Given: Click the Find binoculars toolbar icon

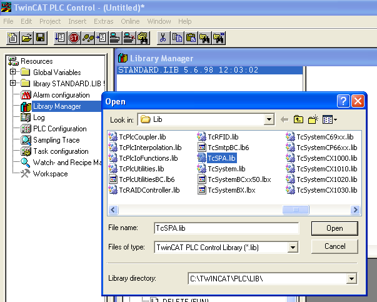Looking at the screenshot, I should 205,38.
